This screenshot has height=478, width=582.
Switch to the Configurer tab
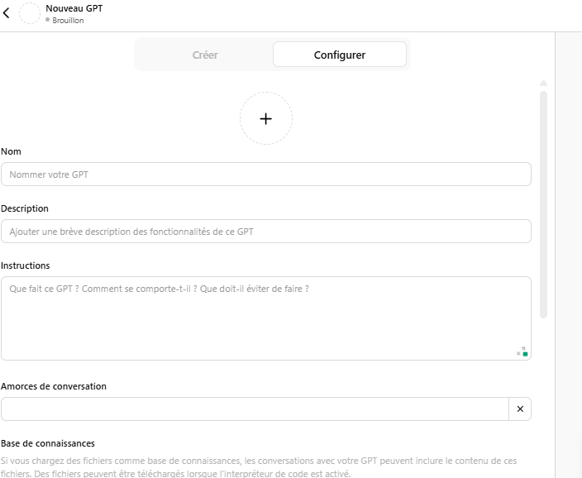tap(340, 55)
